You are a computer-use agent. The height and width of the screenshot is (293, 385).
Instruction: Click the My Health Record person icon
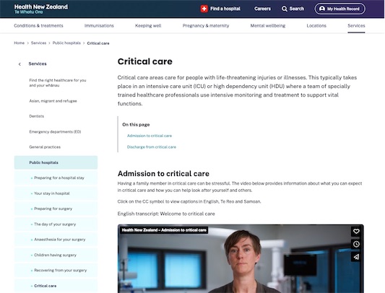coord(322,9)
